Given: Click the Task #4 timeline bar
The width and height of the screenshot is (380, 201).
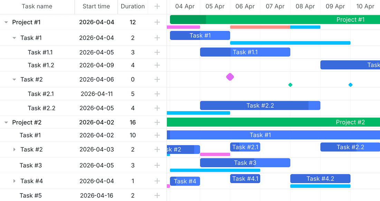Looking at the screenshot, I should 185,181.
